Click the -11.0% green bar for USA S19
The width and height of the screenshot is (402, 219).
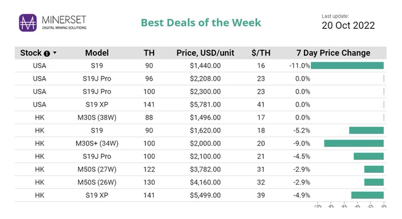pyautogui.click(x=347, y=65)
